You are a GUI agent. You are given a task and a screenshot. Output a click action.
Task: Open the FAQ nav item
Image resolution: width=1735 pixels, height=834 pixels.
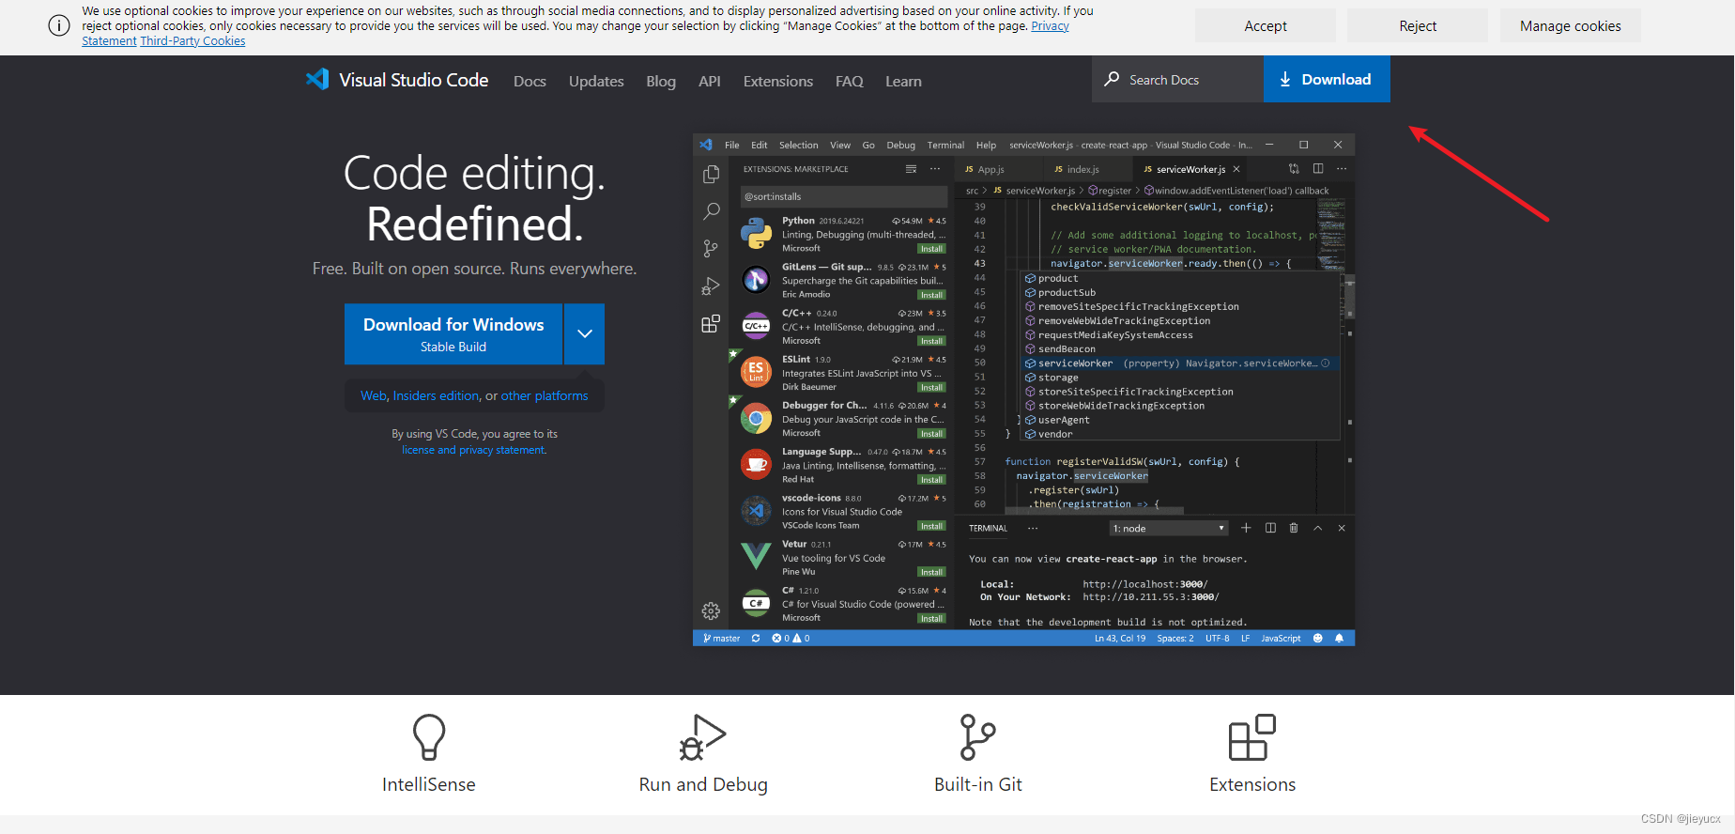(x=850, y=82)
